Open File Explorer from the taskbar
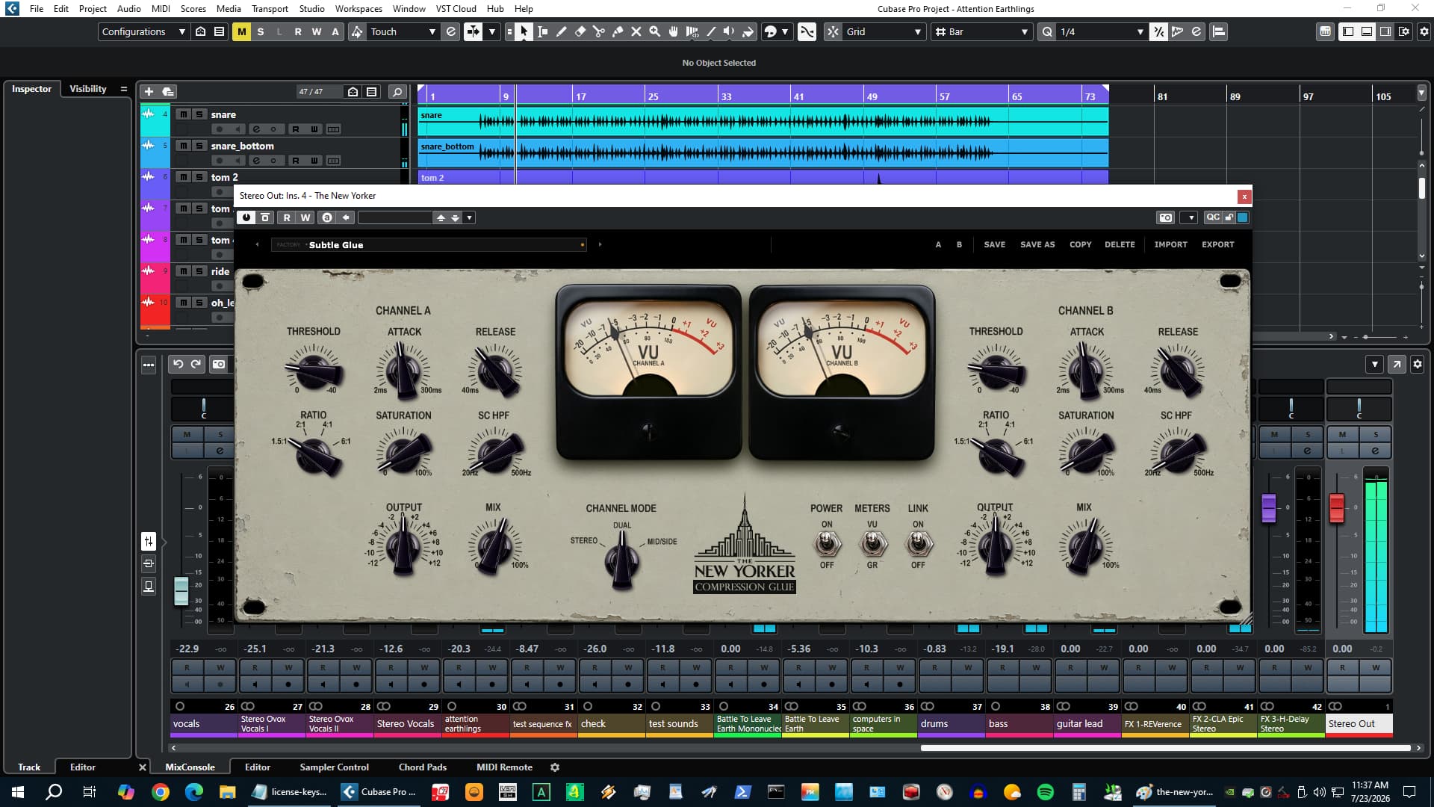 coord(227,792)
